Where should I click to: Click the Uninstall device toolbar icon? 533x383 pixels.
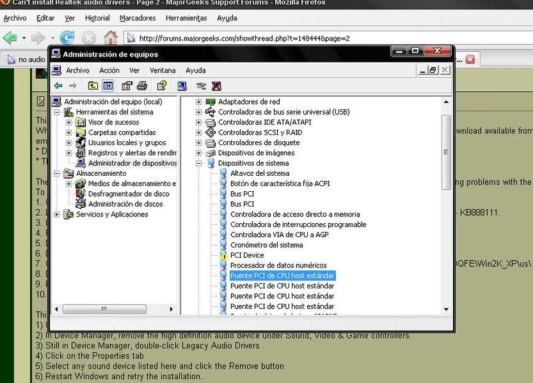point(217,85)
